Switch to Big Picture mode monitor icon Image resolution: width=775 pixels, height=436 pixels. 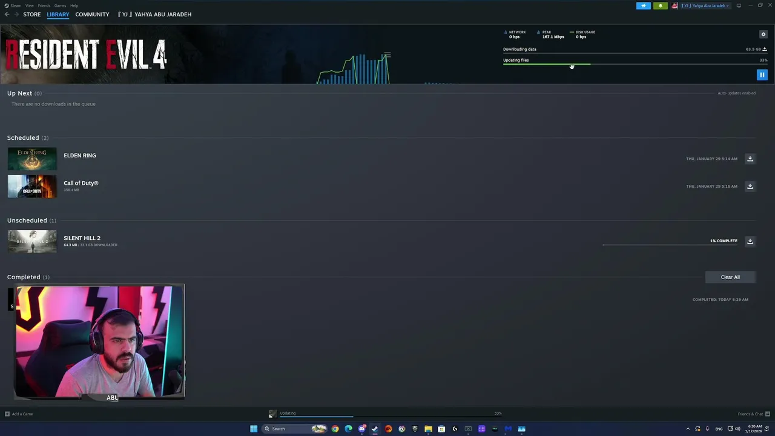[739, 5]
